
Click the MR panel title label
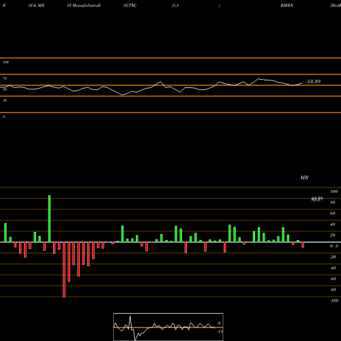click(304, 177)
